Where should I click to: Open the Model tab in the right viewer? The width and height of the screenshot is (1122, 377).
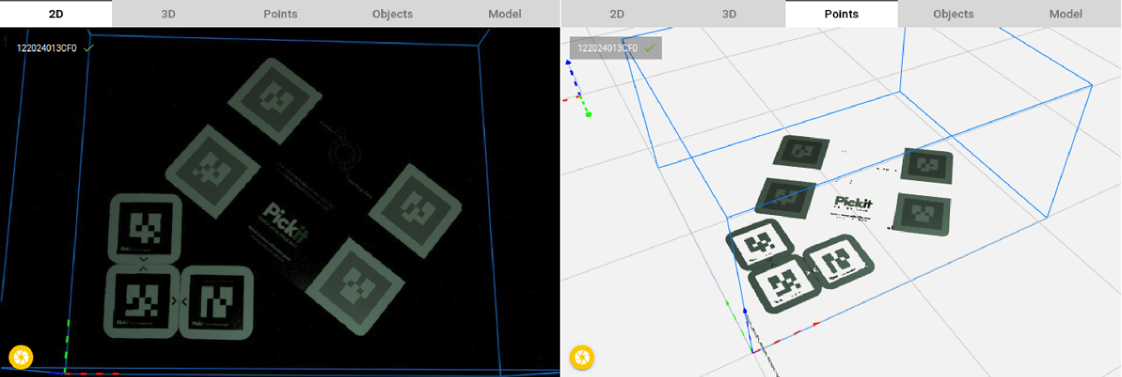[x=1065, y=13]
